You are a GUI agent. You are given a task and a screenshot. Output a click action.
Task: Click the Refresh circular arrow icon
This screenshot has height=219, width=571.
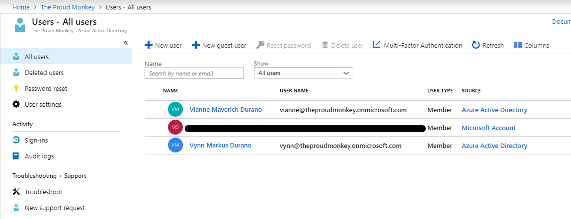coord(476,45)
